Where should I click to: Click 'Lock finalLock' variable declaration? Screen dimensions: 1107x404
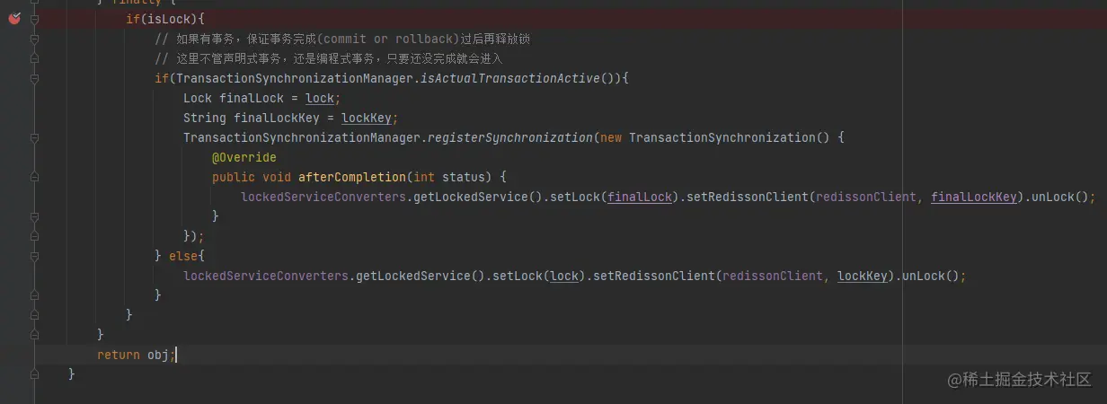tap(234, 98)
